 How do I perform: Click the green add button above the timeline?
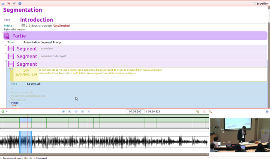click(3, 112)
